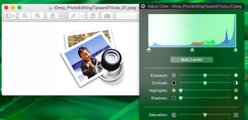Minimize the Preview window with yellow button

(x=13, y=8)
